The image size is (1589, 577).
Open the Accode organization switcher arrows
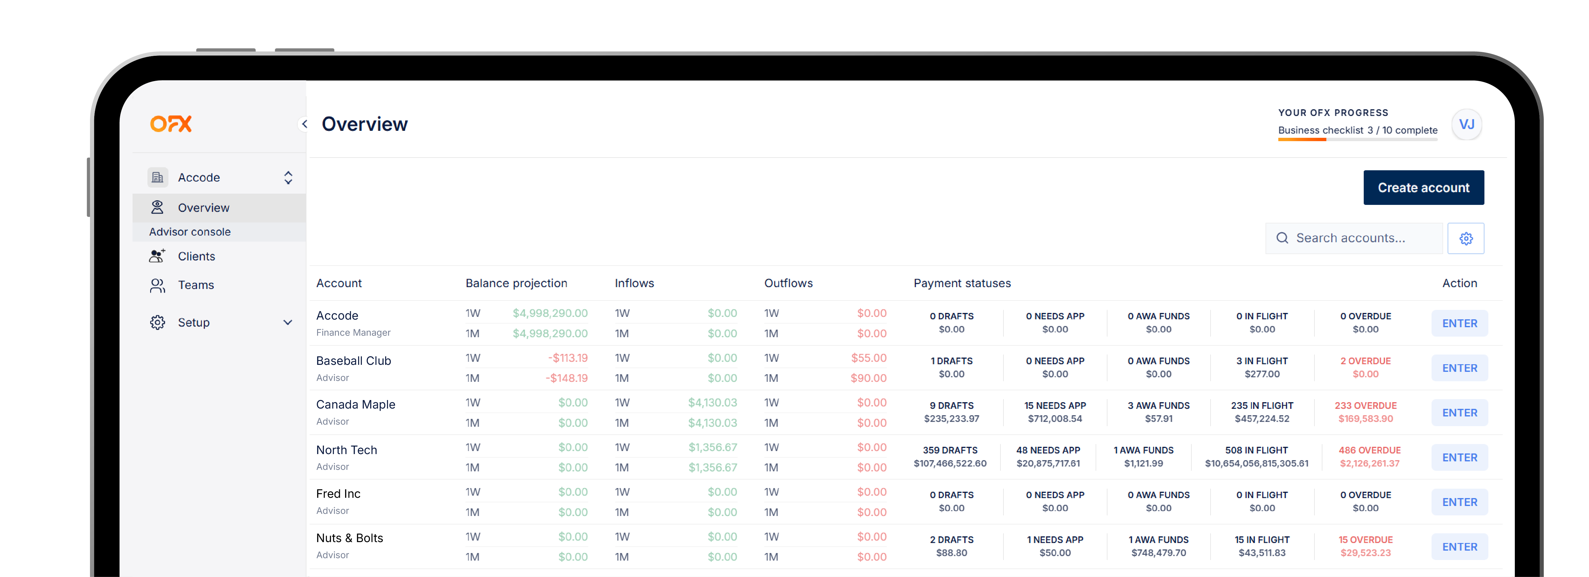point(288,178)
